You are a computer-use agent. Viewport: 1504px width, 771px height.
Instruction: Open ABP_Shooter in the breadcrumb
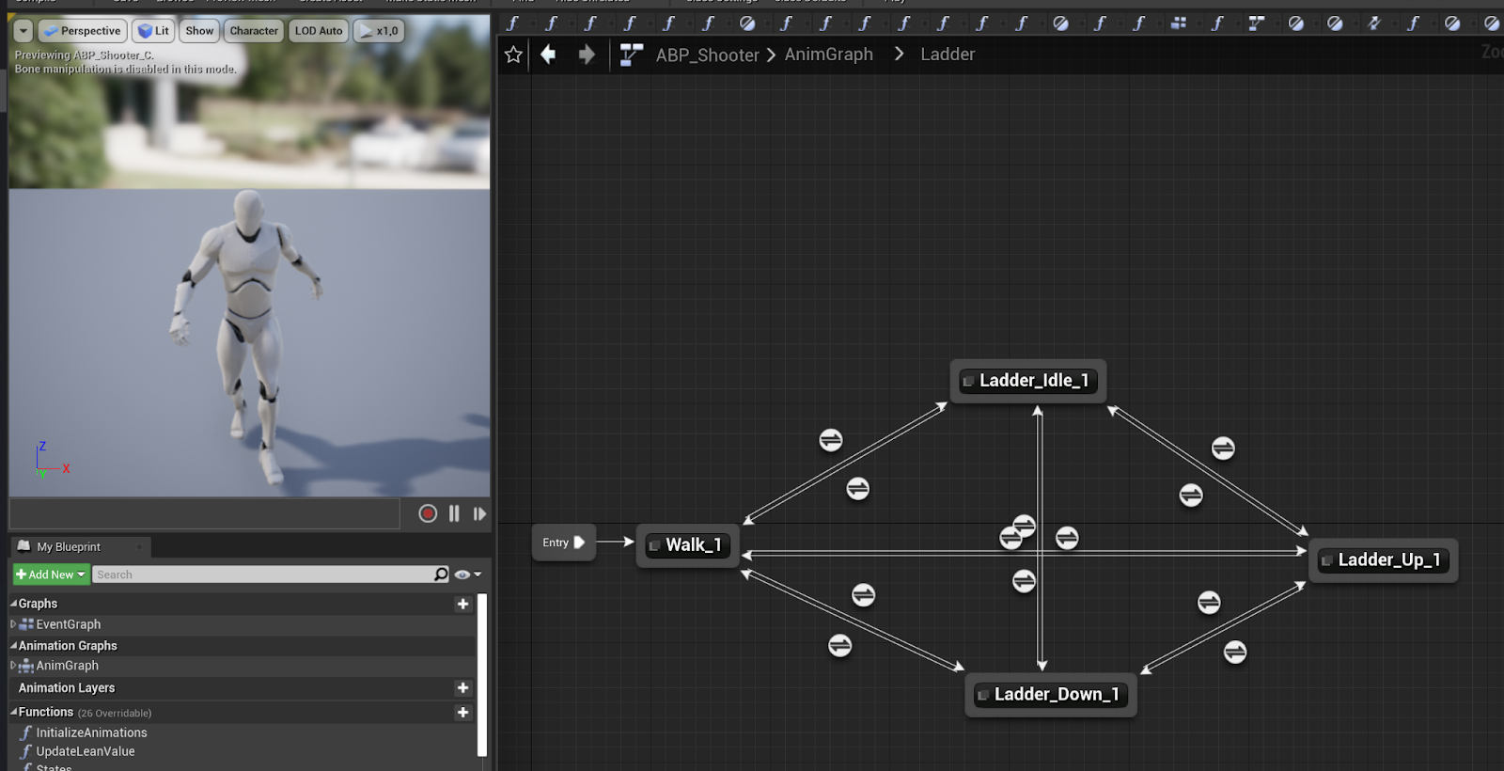(x=707, y=55)
